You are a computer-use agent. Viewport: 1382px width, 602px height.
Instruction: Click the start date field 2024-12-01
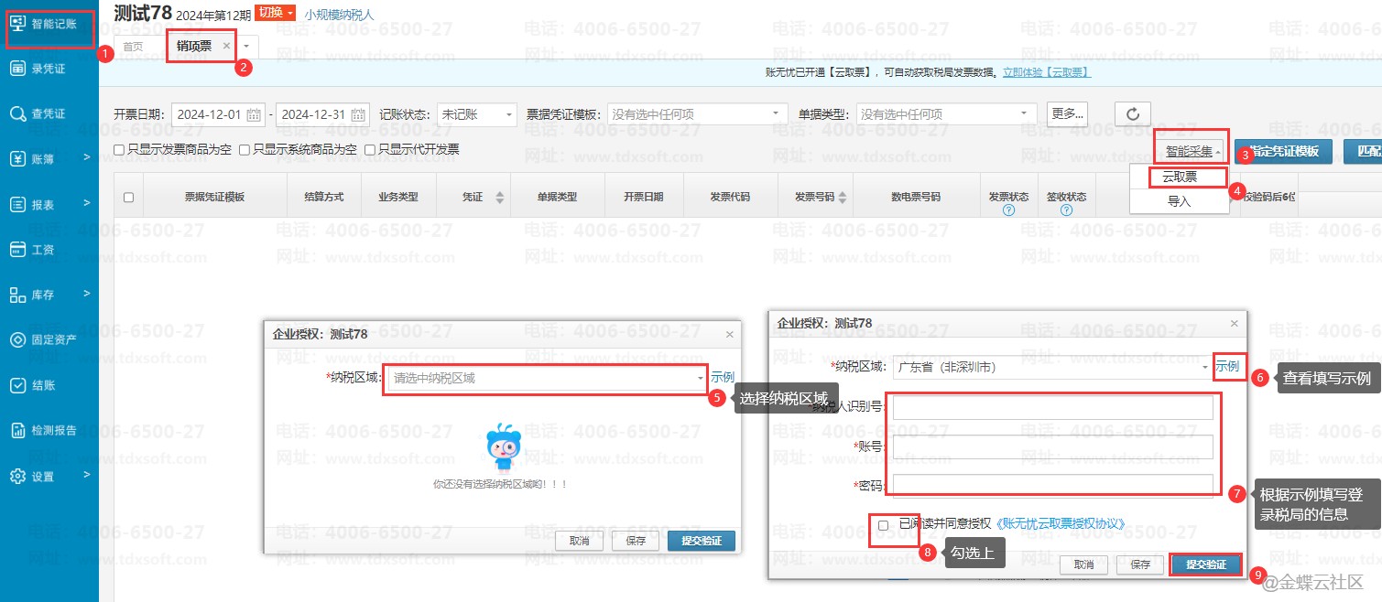[218, 114]
